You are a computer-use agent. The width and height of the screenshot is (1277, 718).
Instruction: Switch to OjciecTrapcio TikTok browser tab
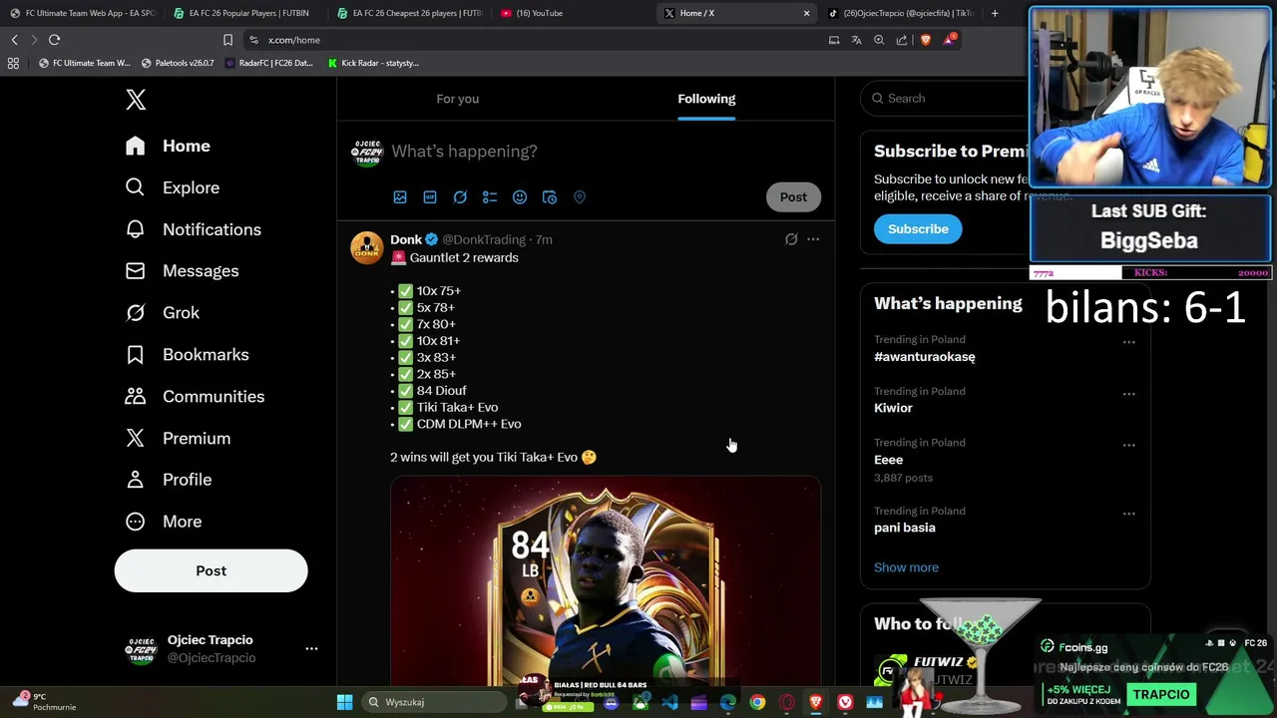[x=902, y=13]
